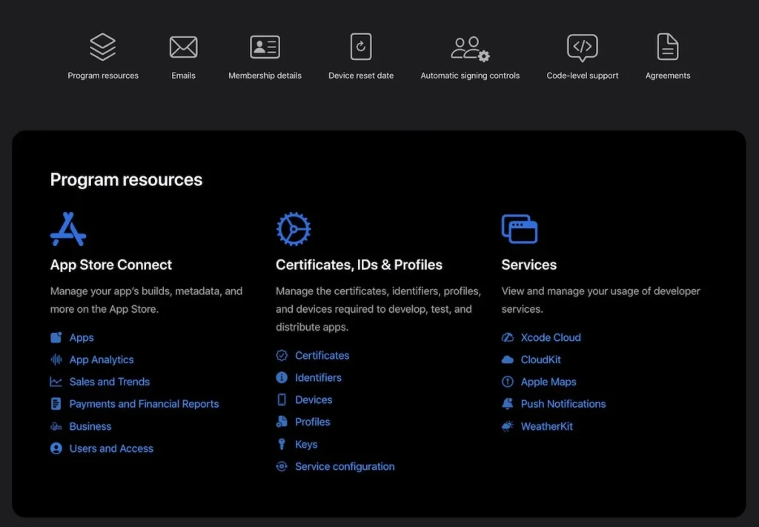Image resolution: width=759 pixels, height=527 pixels.
Task: Click the Program resources stack icon
Action: point(103,47)
